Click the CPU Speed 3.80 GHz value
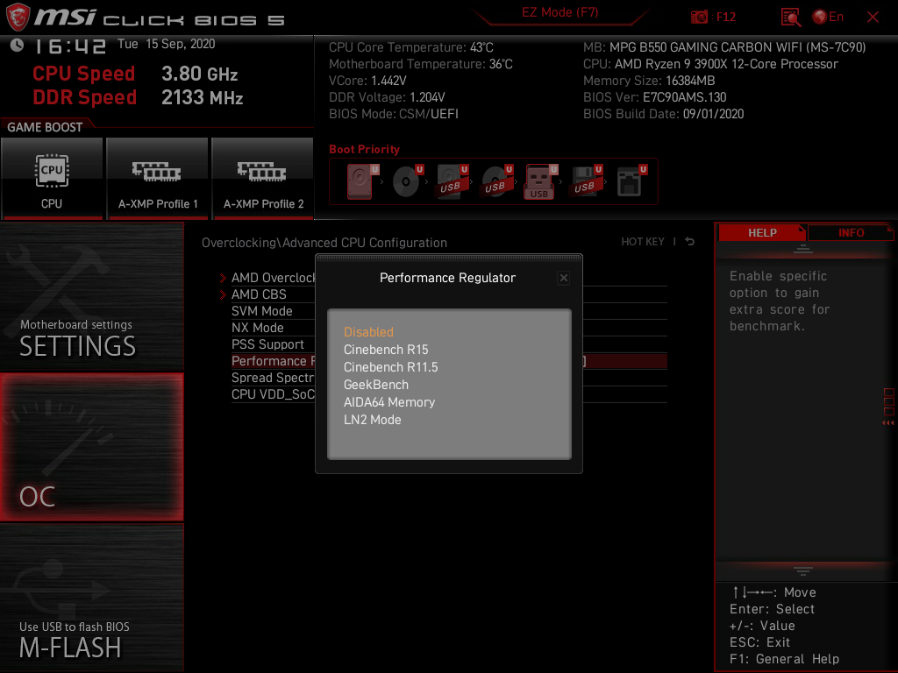Image resolution: width=898 pixels, height=673 pixels. tap(199, 74)
